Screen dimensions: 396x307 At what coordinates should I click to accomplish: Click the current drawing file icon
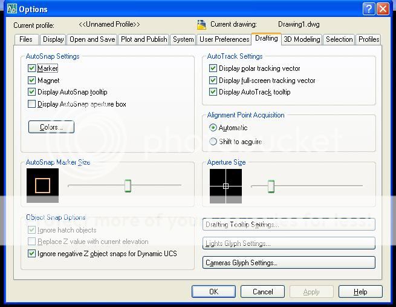point(201,25)
